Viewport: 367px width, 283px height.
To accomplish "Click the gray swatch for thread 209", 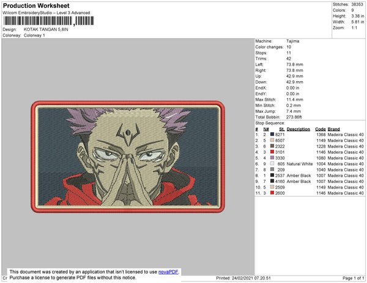I will [x=272, y=170].
